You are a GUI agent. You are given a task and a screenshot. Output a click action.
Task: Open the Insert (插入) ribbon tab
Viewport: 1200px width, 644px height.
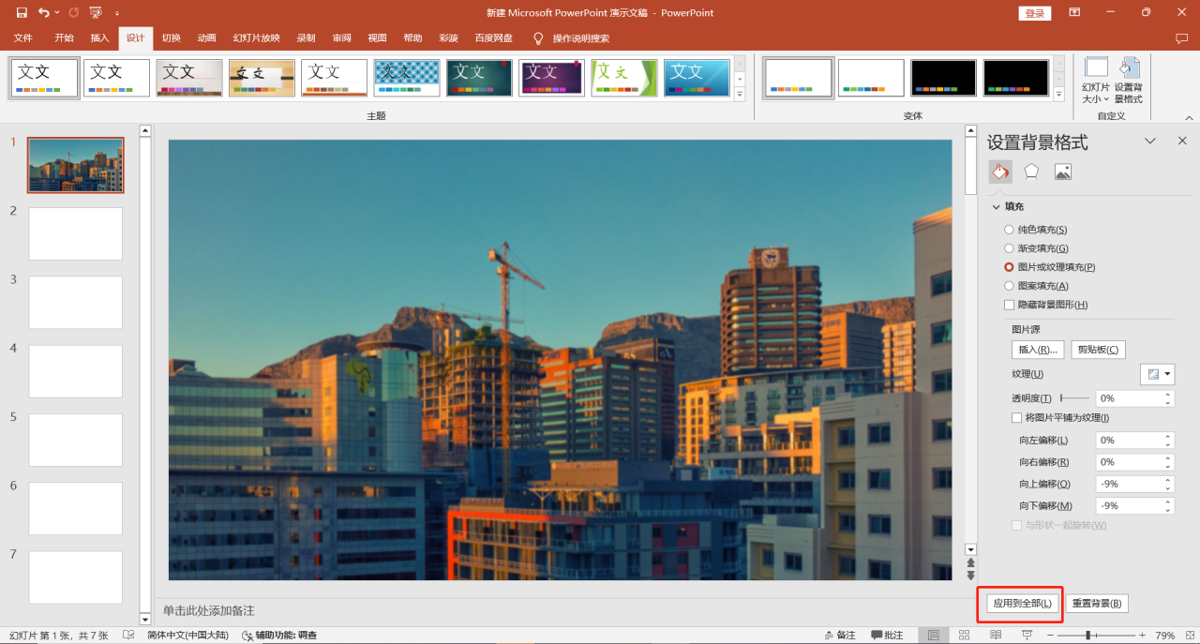pos(99,38)
